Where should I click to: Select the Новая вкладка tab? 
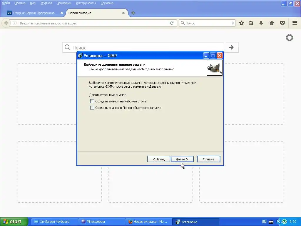(x=96, y=13)
